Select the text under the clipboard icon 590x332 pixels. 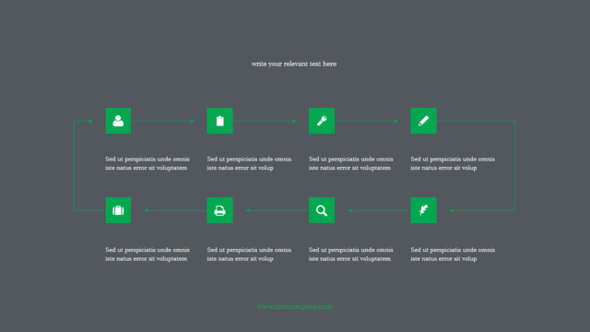(249, 163)
